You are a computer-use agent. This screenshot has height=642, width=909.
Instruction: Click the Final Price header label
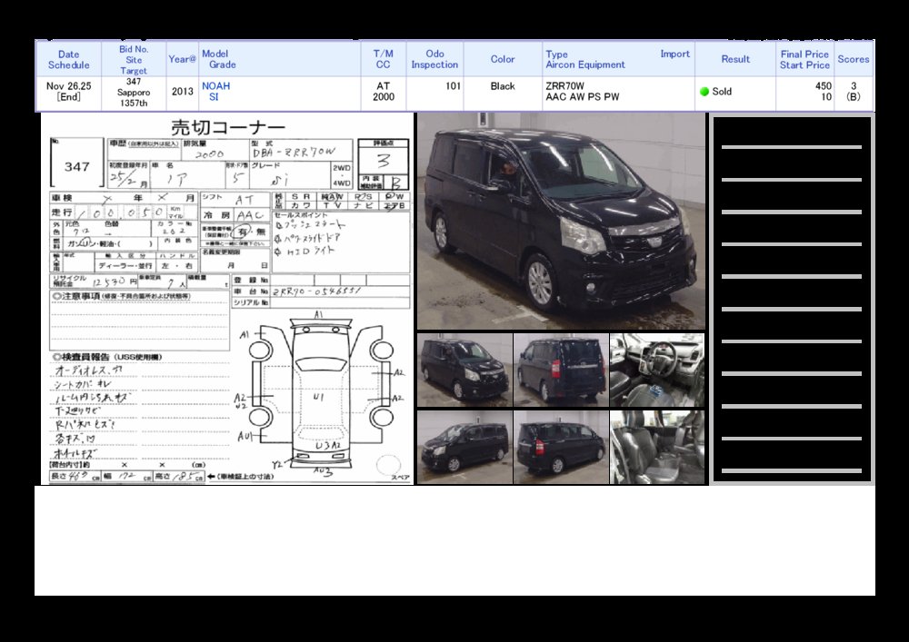click(804, 54)
